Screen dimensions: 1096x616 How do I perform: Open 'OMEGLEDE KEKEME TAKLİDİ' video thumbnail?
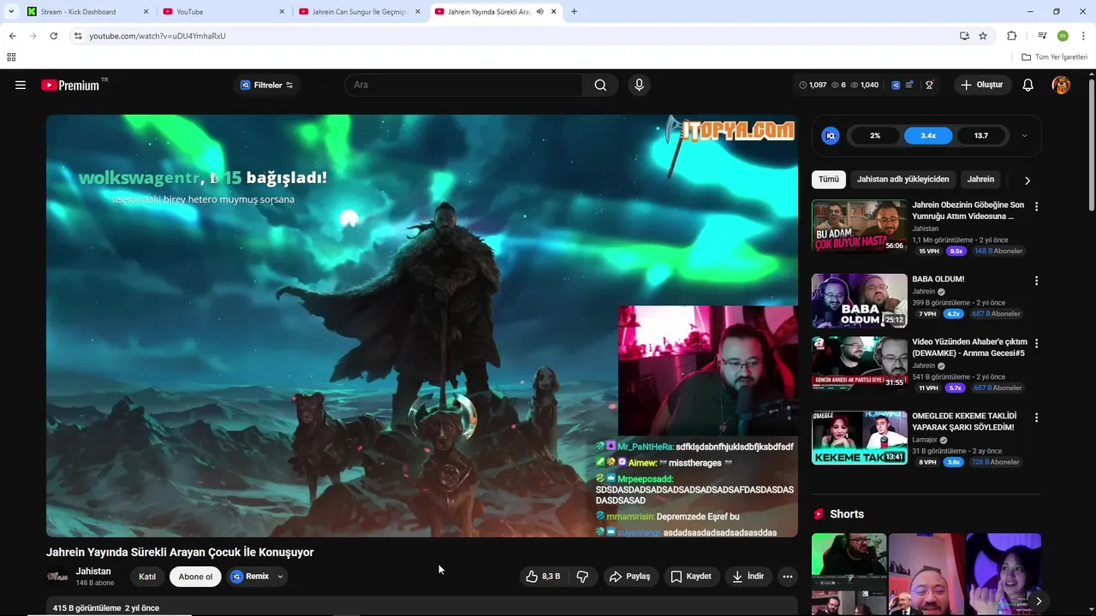859,438
